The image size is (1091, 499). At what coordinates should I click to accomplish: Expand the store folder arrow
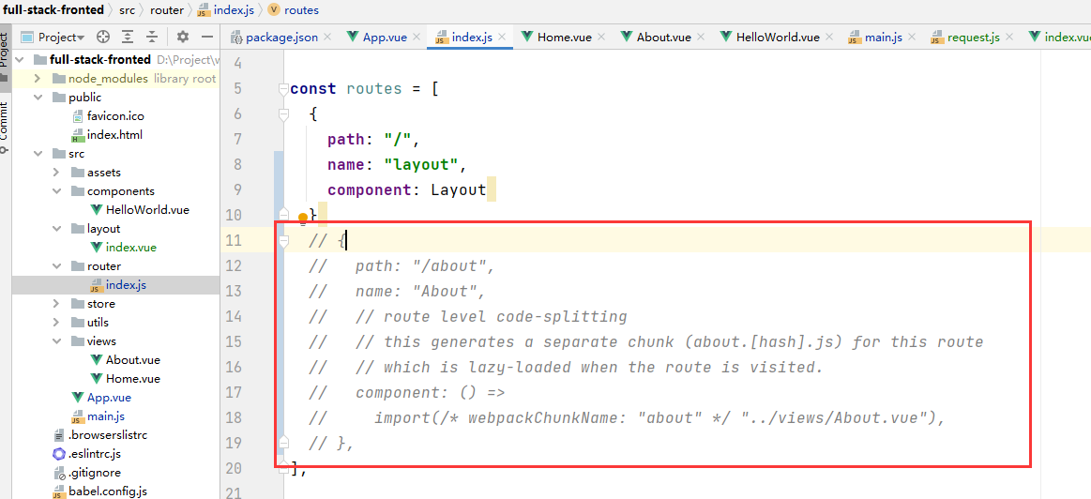pyautogui.click(x=56, y=304)
